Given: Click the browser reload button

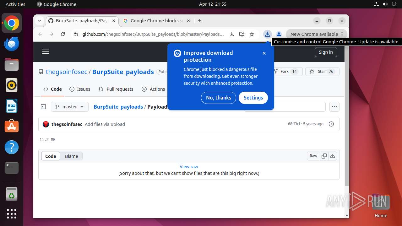Looking at the screenshot, I should click(x=63, y=34).
